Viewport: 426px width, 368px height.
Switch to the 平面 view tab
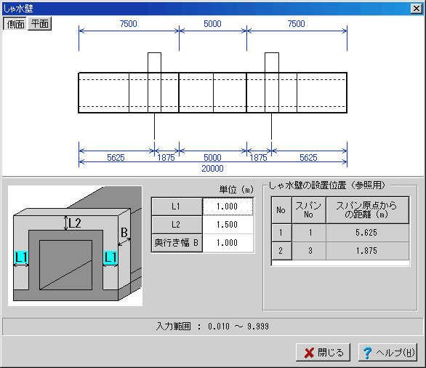point(40,24)
